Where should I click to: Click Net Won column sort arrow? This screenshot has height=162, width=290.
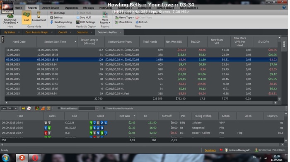click(x=135, y=116)
